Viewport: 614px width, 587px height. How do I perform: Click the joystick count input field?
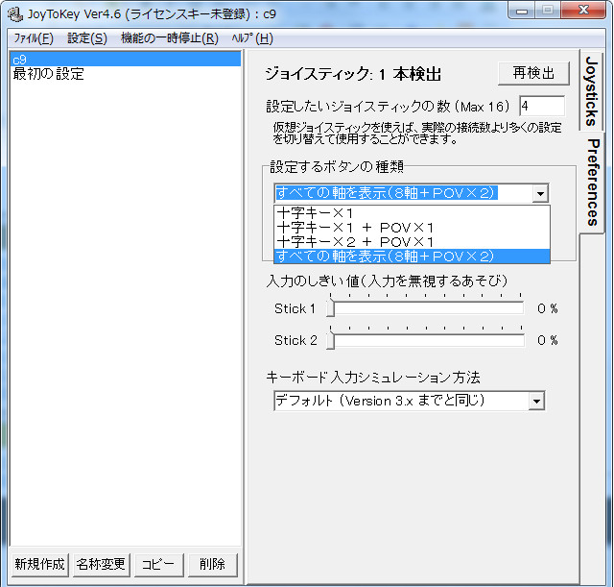coord(542,106)
